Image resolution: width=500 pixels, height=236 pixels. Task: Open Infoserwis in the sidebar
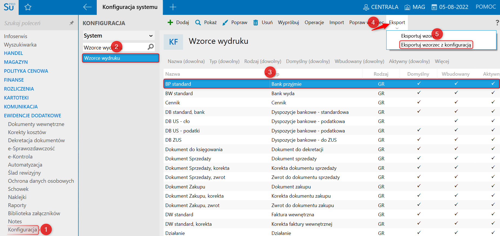15,36
